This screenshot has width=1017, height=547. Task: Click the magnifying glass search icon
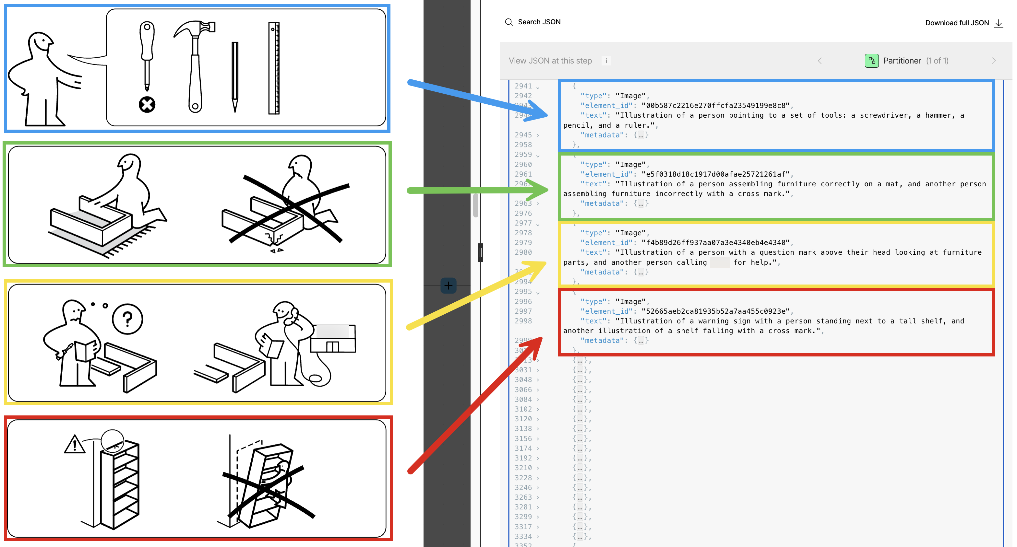[x=508, y=22]
